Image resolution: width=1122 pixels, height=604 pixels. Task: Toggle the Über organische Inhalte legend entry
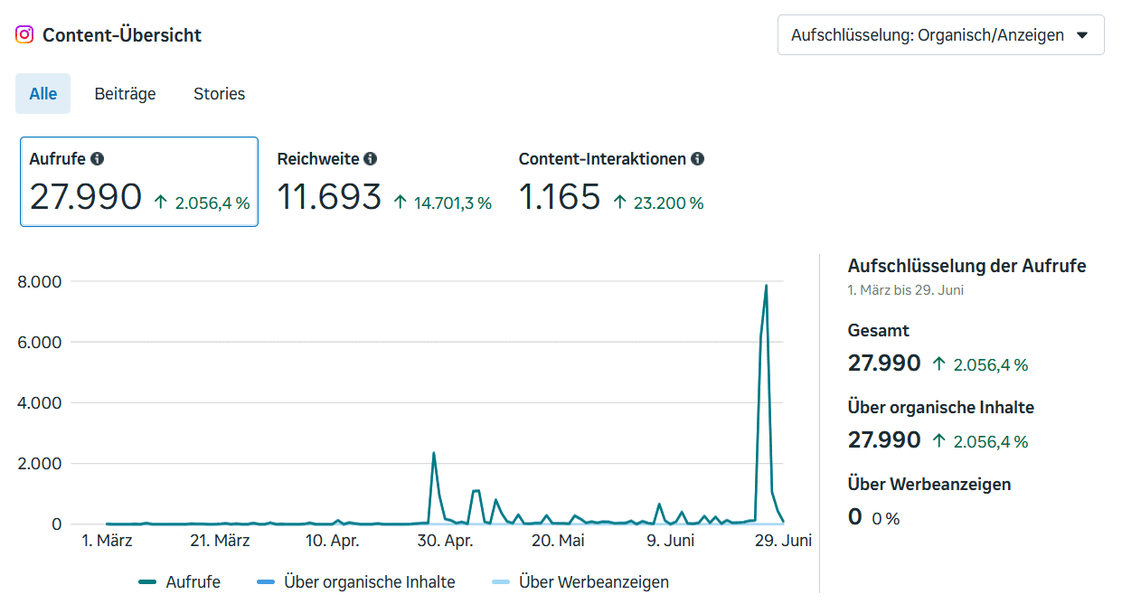(x=356, y=582)
